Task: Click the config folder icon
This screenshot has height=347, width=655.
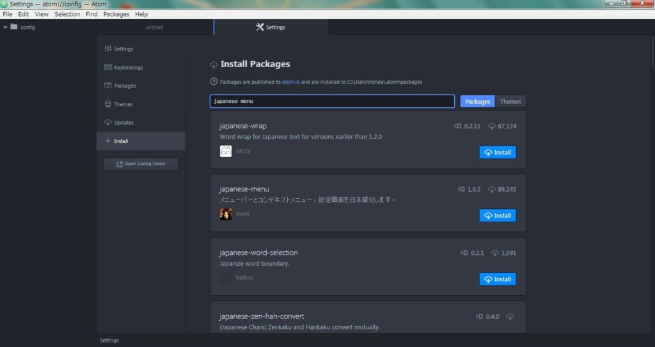Action: 14,27
